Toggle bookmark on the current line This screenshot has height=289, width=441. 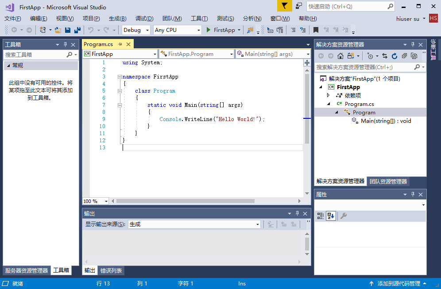pos(316,30)
